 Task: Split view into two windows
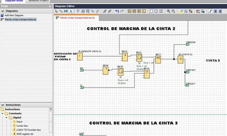click(156, 11)
